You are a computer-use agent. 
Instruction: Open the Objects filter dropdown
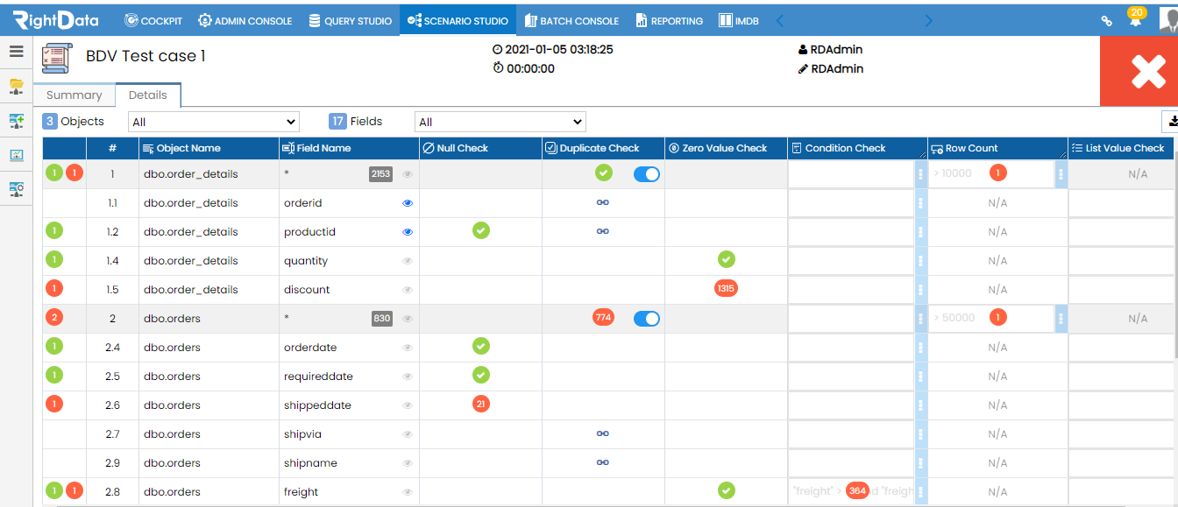click(x=213, y=122)
